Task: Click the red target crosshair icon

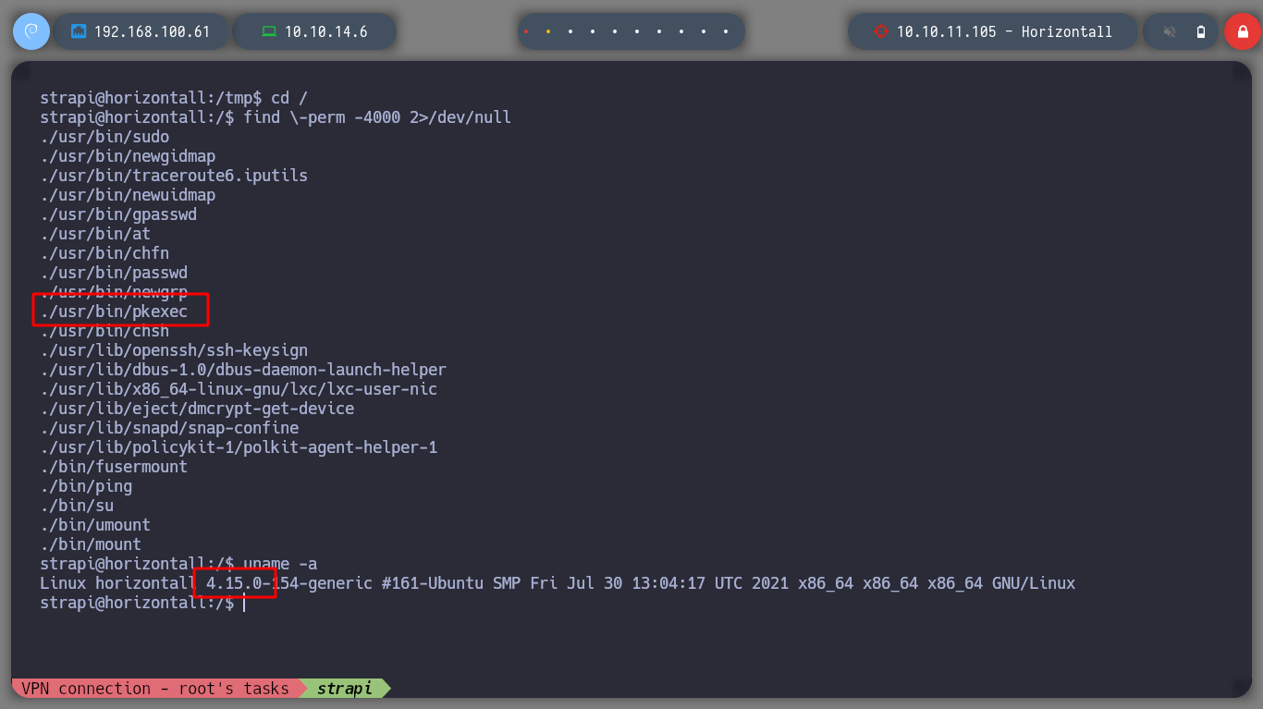Action: pyautogui.click(x=881, y=31)
